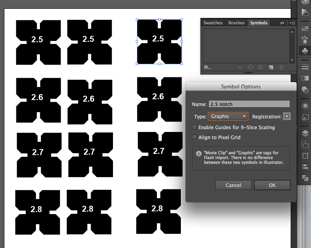Image resolution: width=311 pixels, height=248 pixels.
Task: Click Cancel in Symbol Options
Action: 233,185
